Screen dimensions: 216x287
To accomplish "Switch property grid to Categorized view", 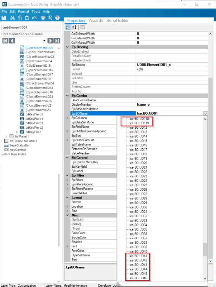I will [68, 27].
